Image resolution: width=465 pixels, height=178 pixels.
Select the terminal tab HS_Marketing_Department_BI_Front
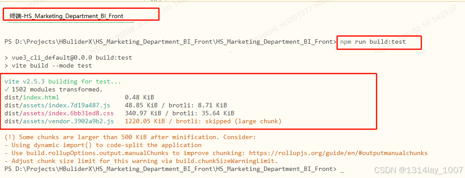click(x=66, y=16)
